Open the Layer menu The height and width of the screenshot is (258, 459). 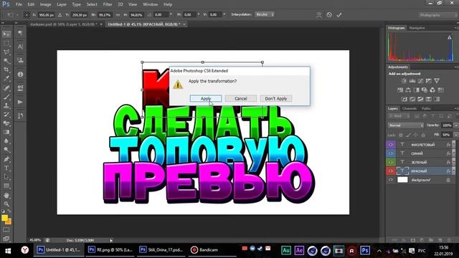[x=62, y=4]
